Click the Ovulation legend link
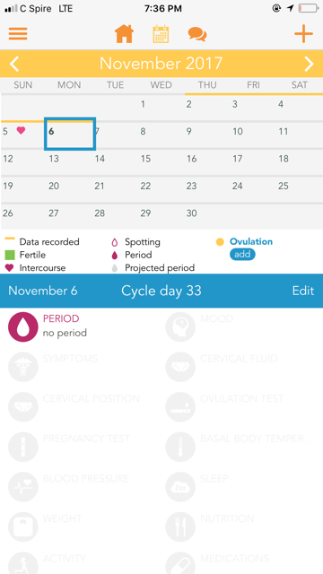The image size is (323, 574). click(x=251, y=241)
